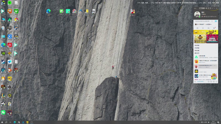The height and width of the screenshot is (124, 221).
Task: Open the NetEase Cloud Music red icon
Action: click(x=10, y=45)
